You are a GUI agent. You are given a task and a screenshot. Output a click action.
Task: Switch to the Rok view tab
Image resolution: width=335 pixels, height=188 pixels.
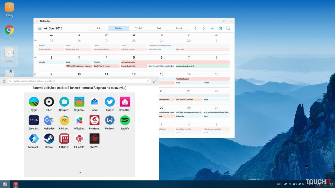pos(98,28)
